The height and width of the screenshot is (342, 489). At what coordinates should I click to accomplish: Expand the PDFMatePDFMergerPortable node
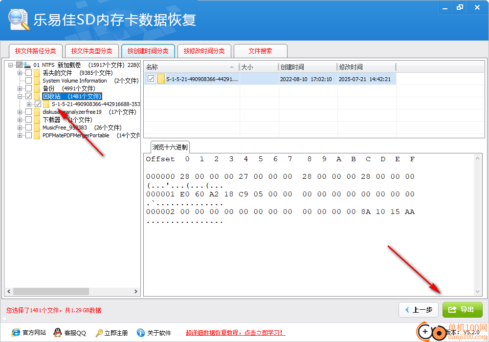(20, 135)
